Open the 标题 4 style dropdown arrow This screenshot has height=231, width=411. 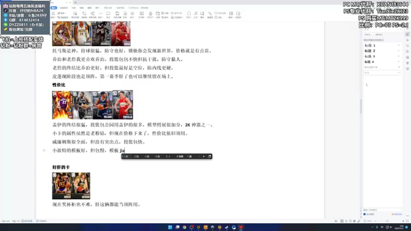399,62
